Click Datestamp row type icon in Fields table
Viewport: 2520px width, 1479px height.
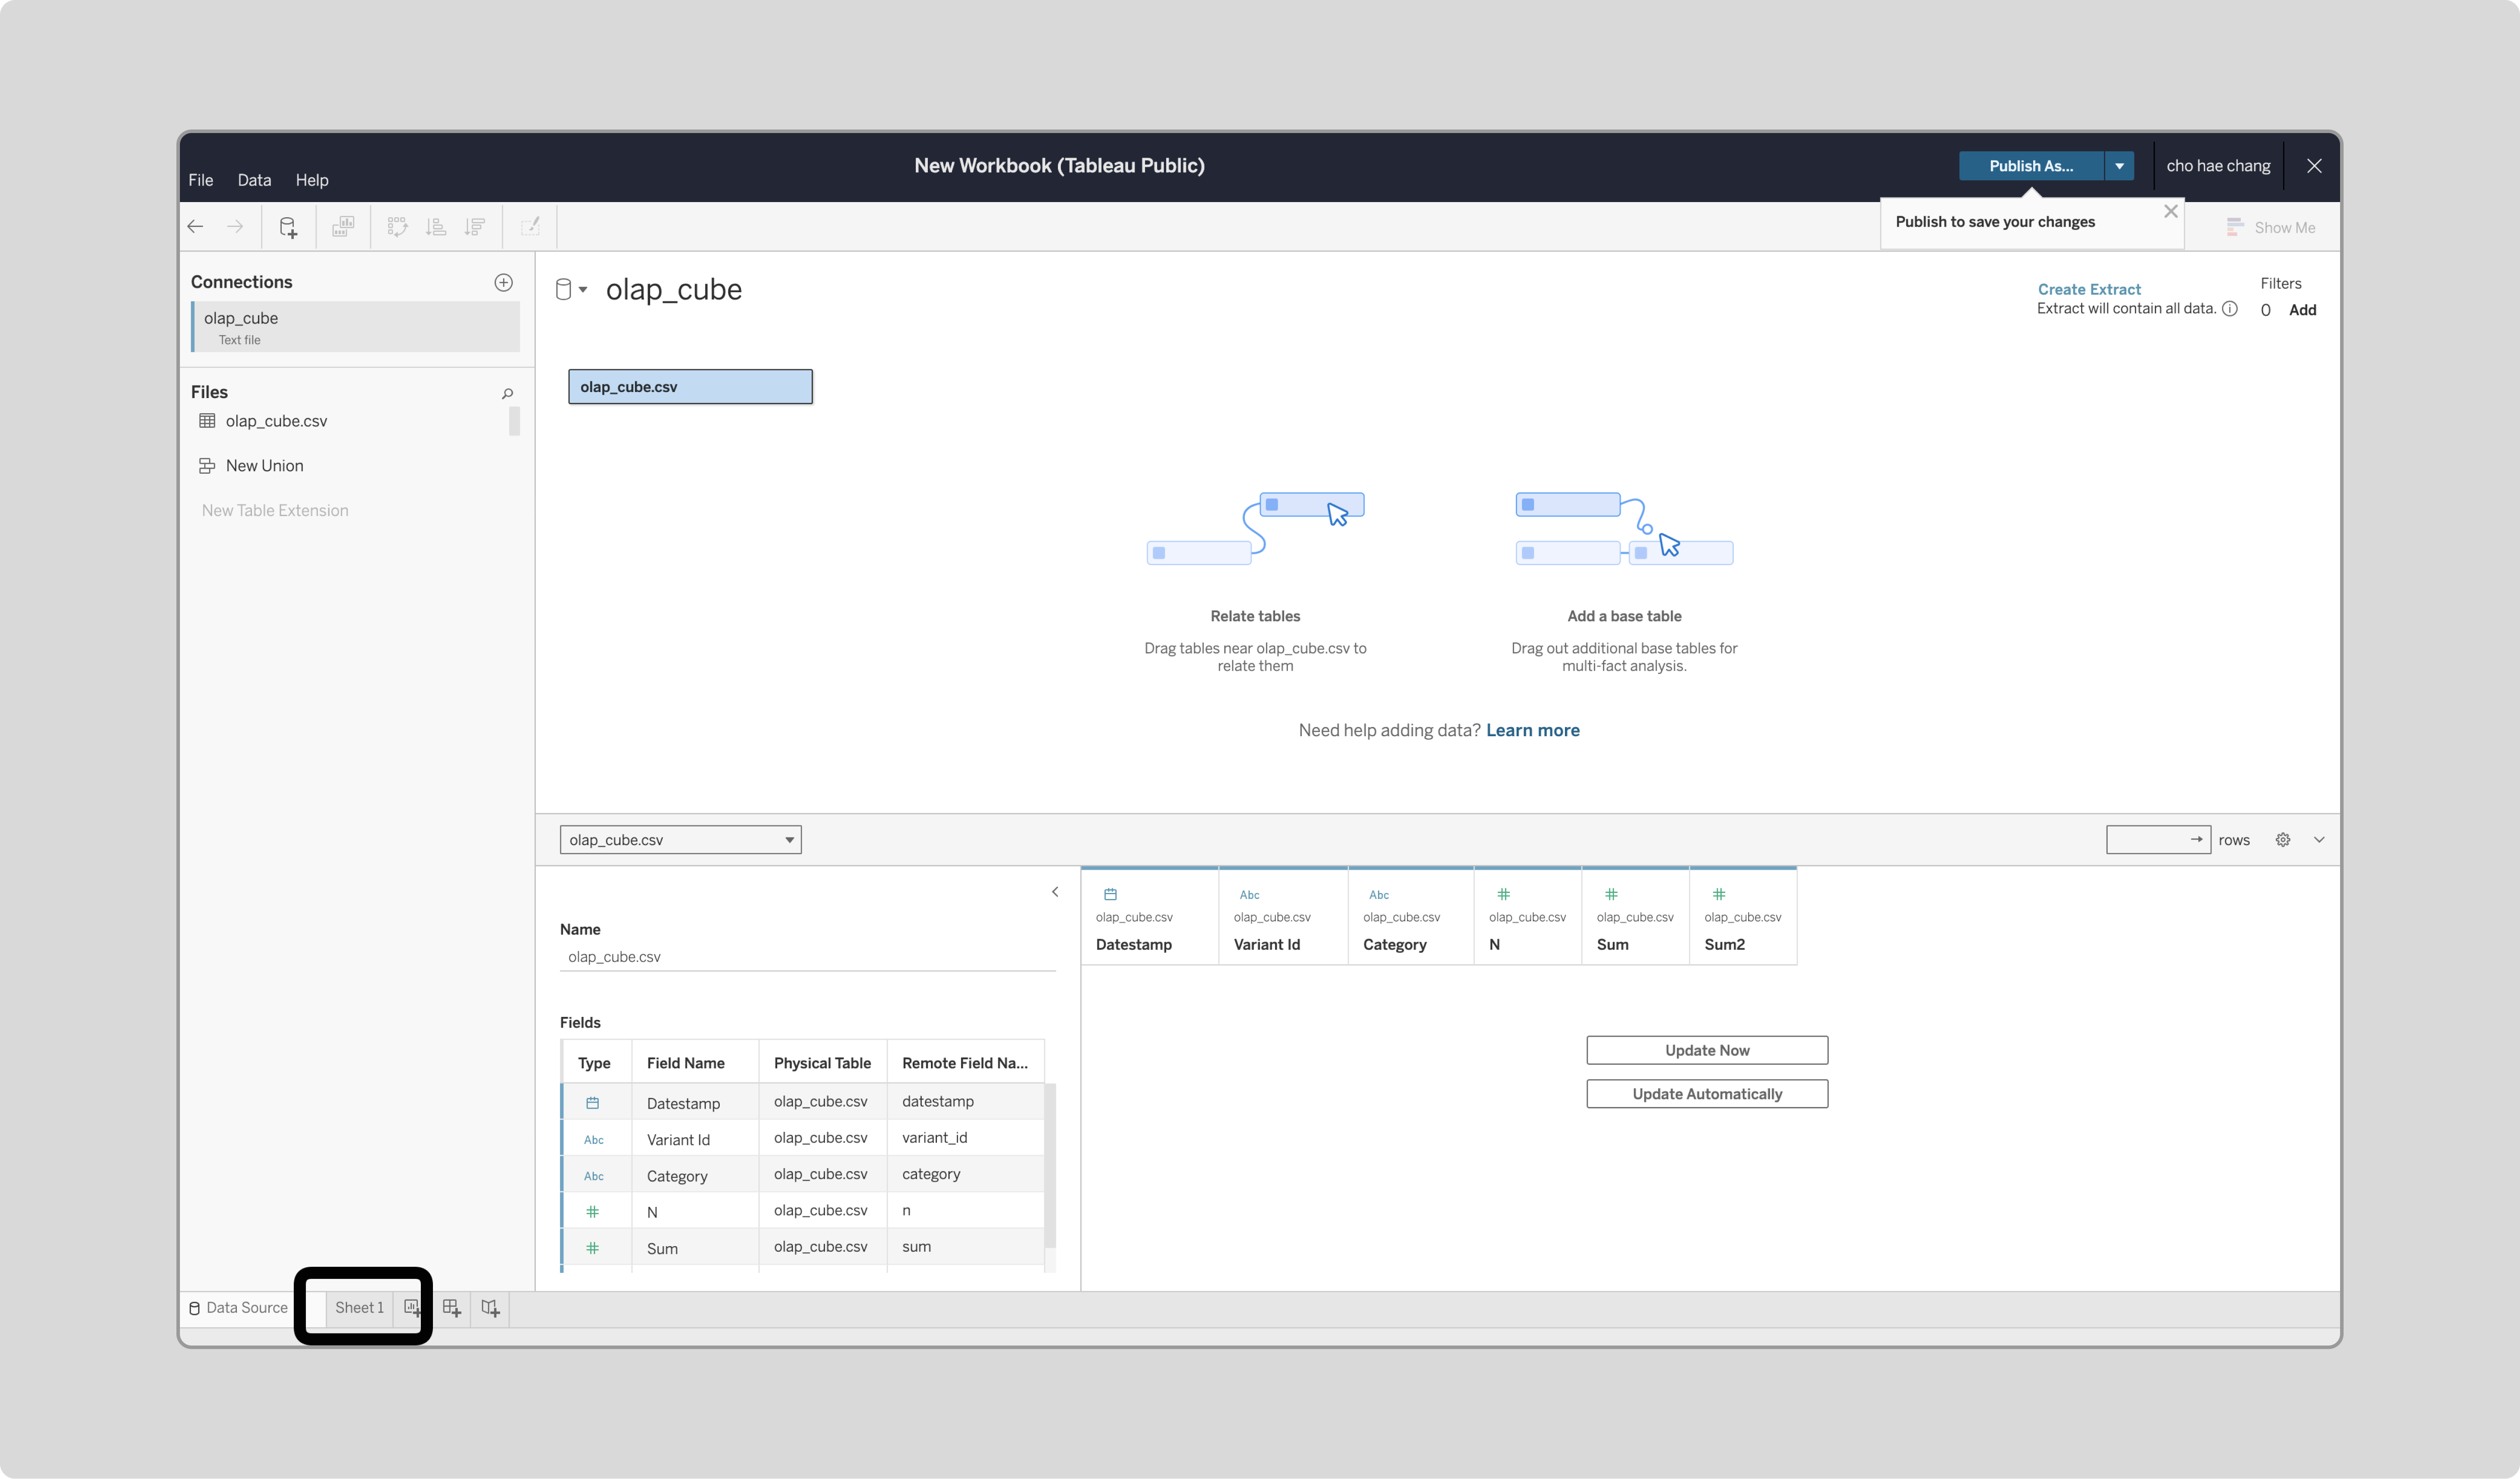(593, 1103)
